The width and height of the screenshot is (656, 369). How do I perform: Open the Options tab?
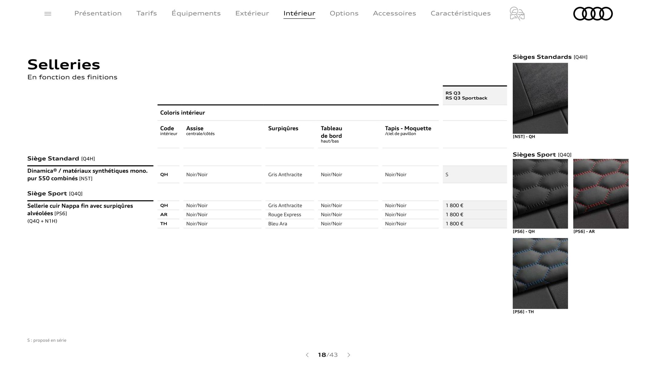(344, 13)
